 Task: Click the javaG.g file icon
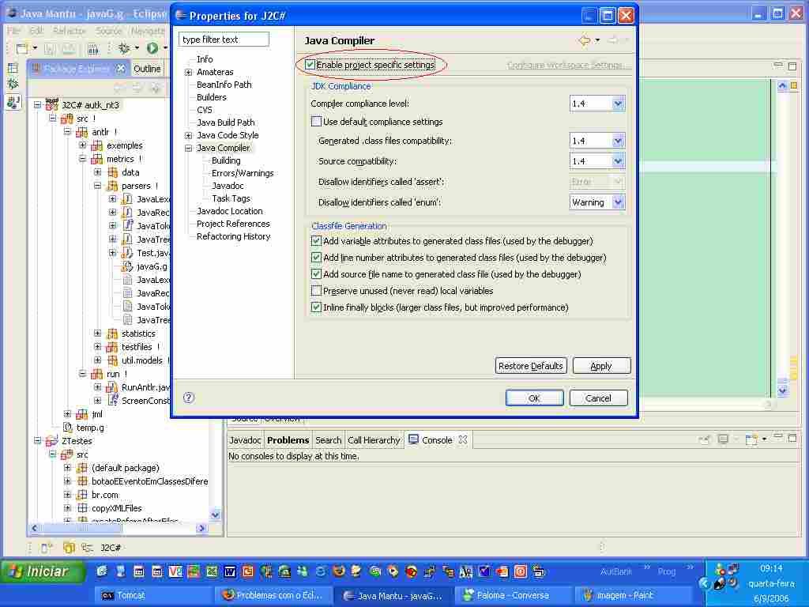tap(127, 266)
